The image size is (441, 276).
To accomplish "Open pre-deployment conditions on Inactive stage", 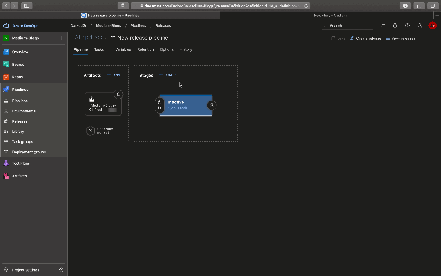I will [160, 105].
